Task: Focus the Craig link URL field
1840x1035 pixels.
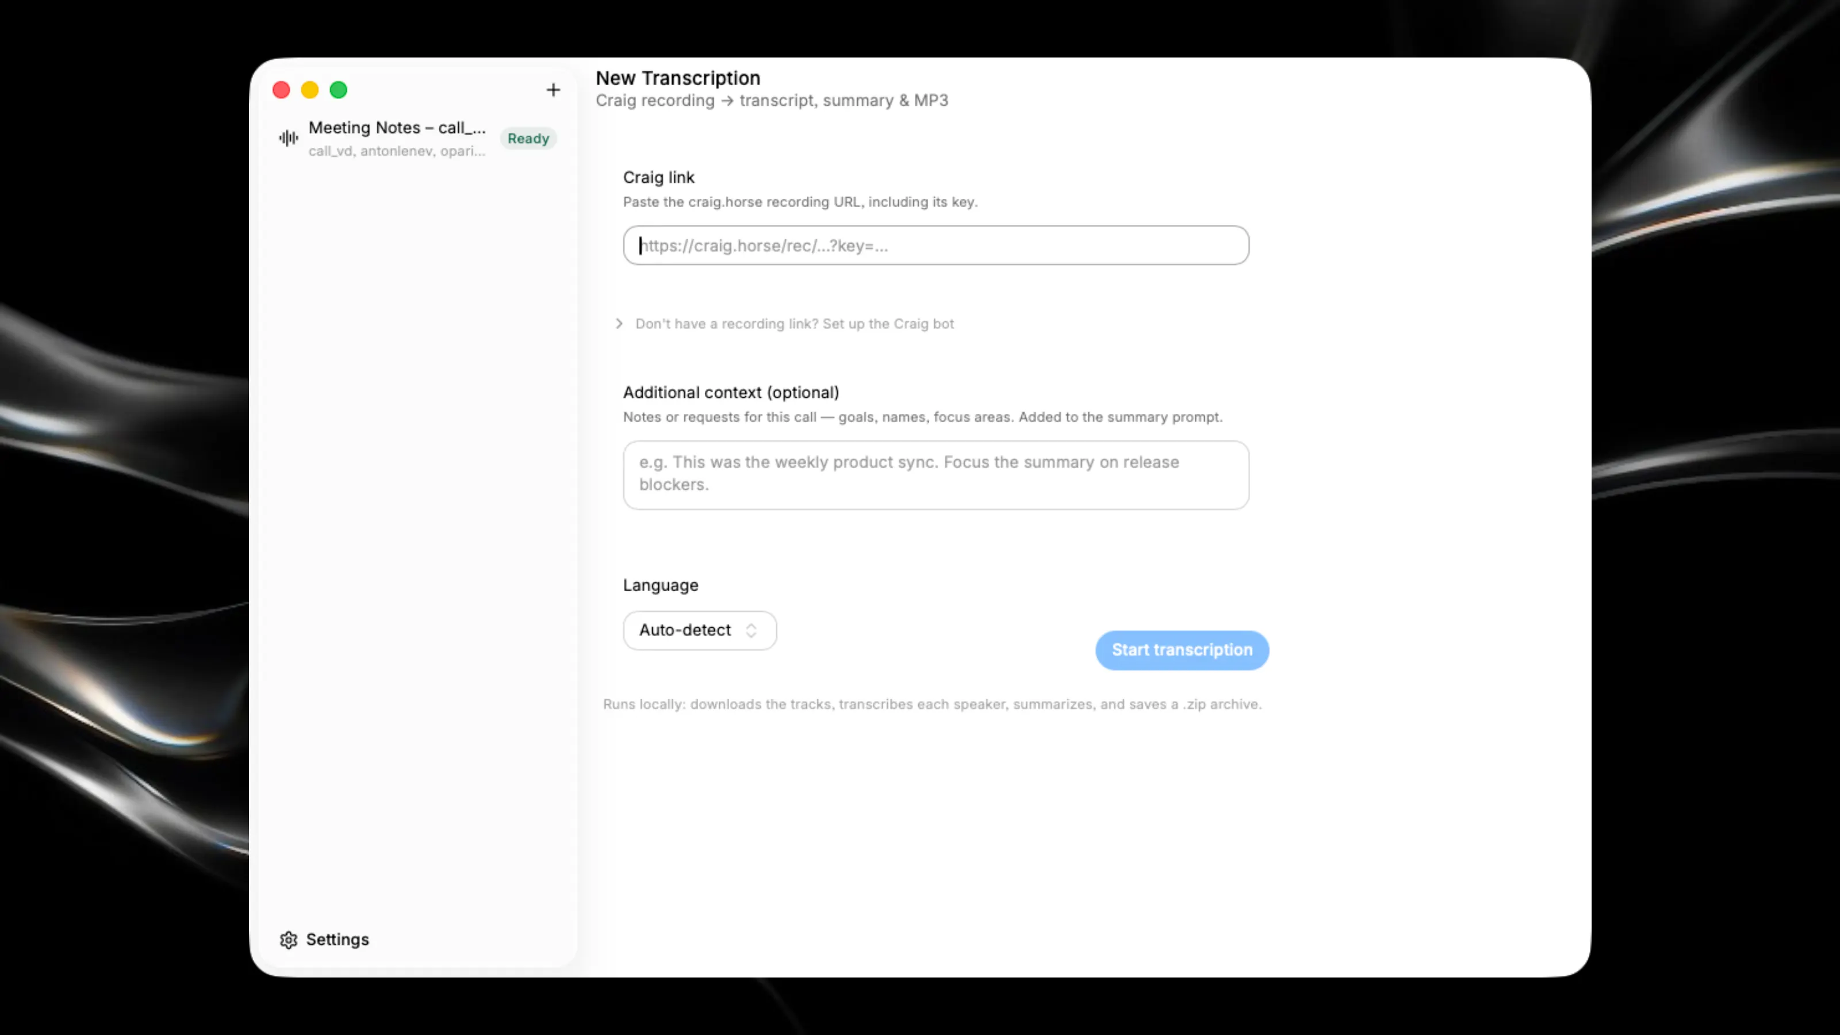Action: [936, 246]
